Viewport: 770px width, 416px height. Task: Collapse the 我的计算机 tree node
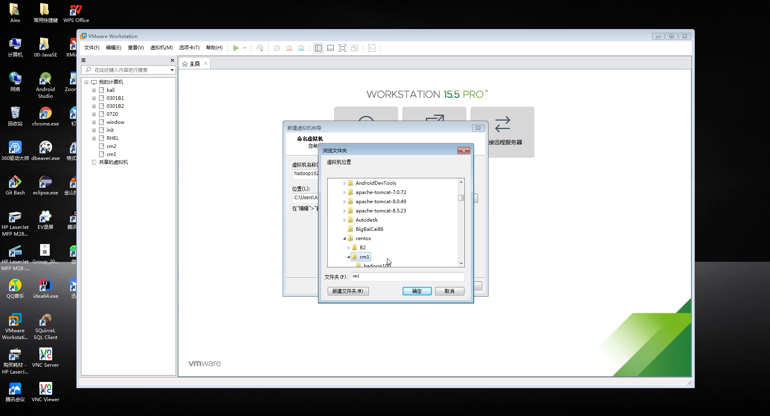click(86, 82)
